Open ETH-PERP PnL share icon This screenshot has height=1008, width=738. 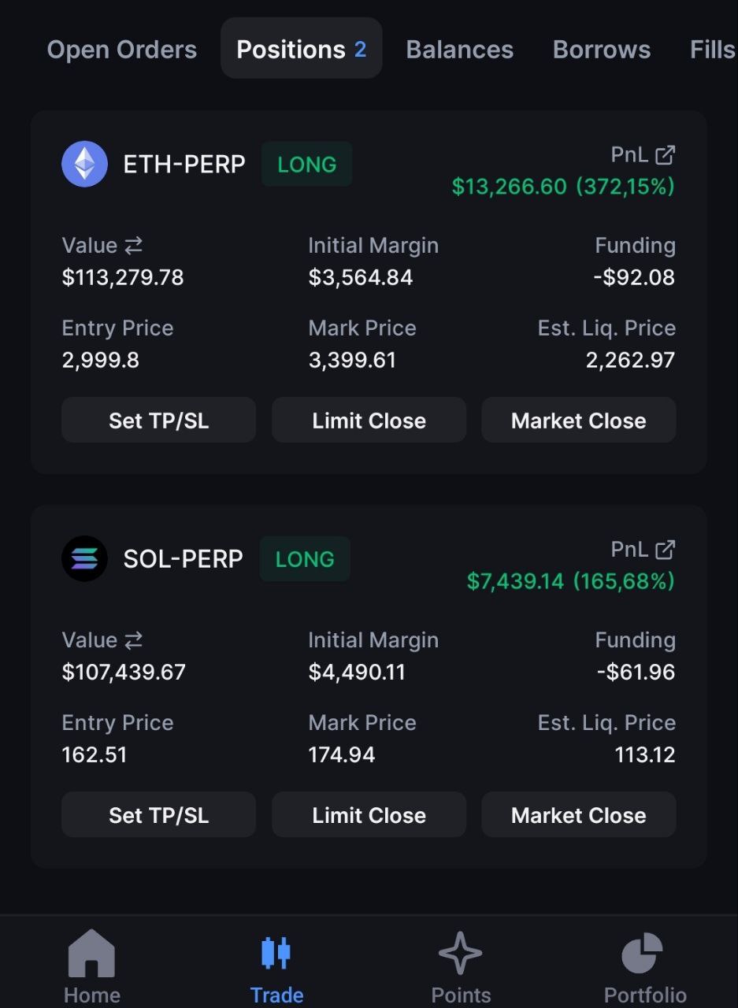pyautogui.click(x=665, y=155)
